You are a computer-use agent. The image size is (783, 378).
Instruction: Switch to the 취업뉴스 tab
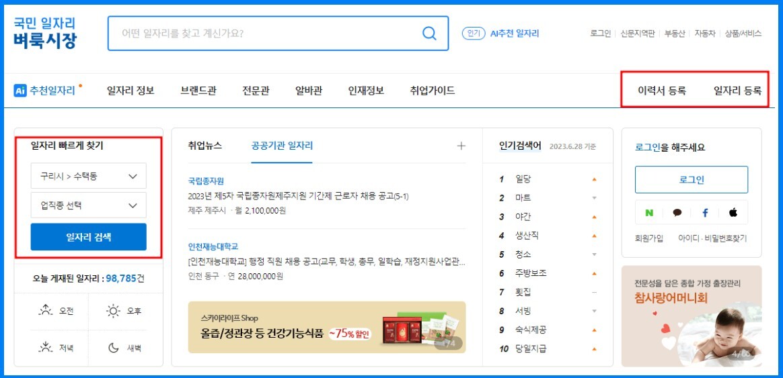coord(204,146)
